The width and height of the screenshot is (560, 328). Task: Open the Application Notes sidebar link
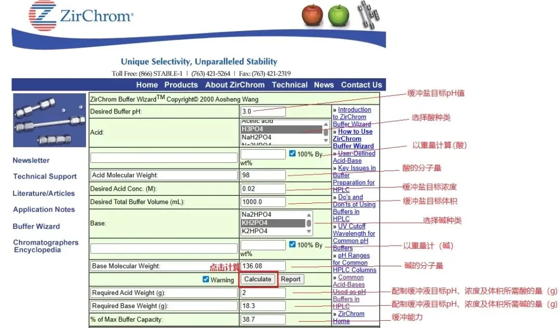[44, 209]
